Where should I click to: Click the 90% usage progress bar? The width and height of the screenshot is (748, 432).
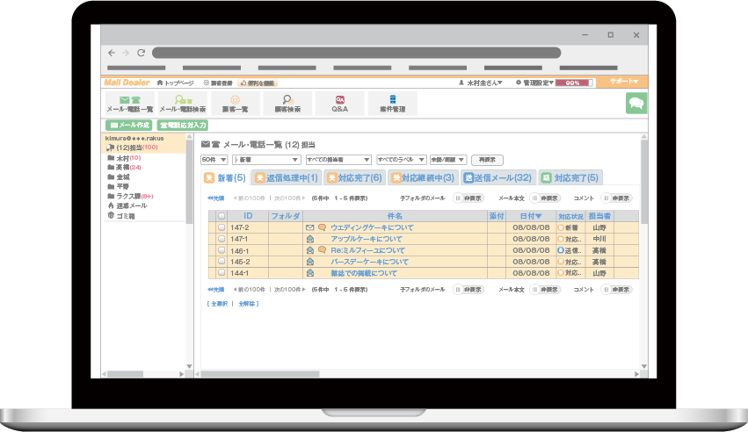coord(574,83)
